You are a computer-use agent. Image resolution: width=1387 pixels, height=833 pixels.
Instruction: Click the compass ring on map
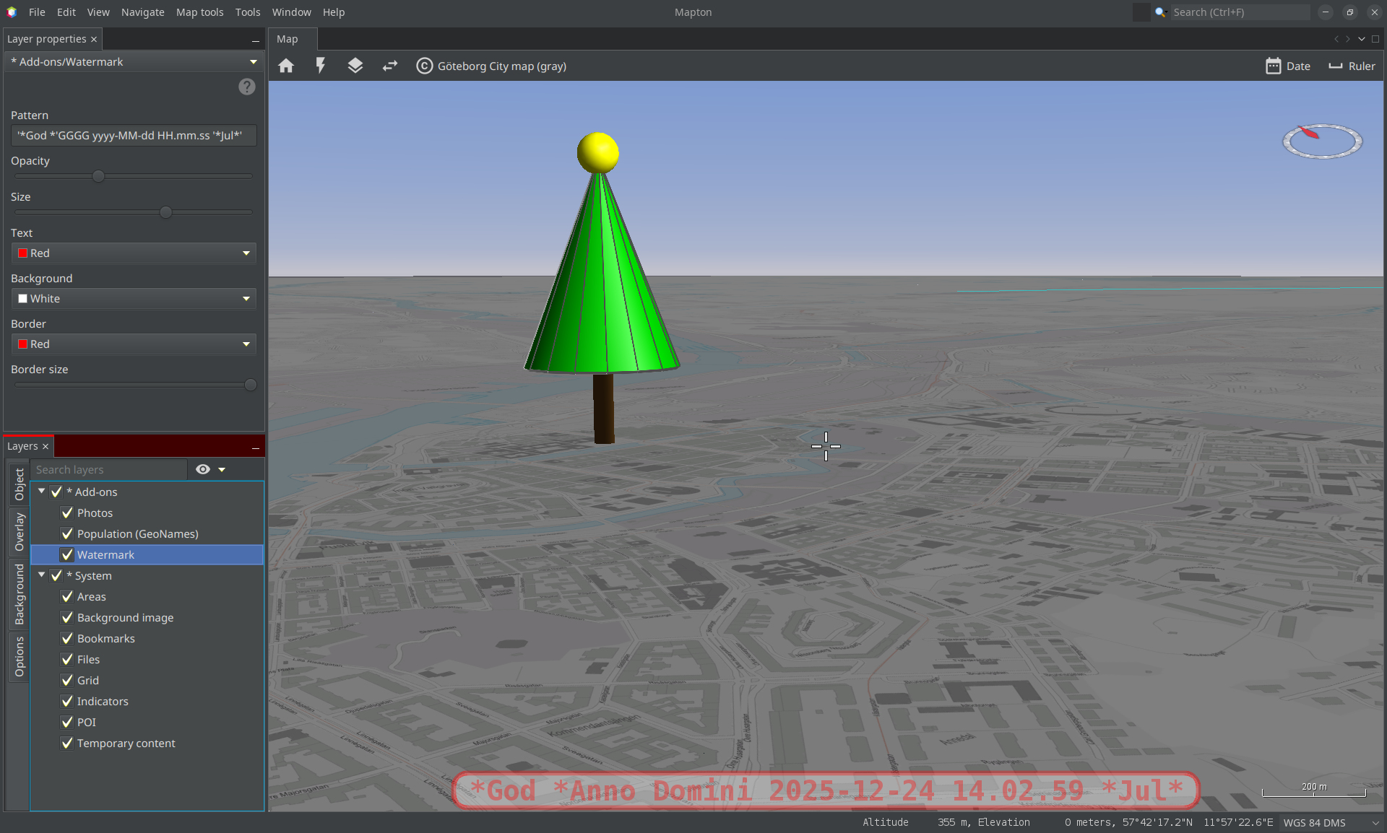[x=1322, y=141]
